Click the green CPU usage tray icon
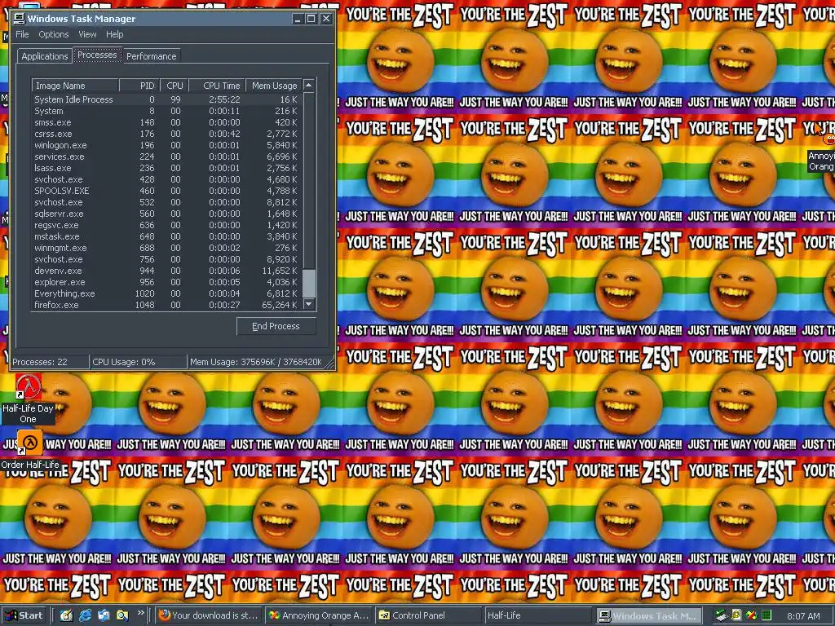 point(766,615)
